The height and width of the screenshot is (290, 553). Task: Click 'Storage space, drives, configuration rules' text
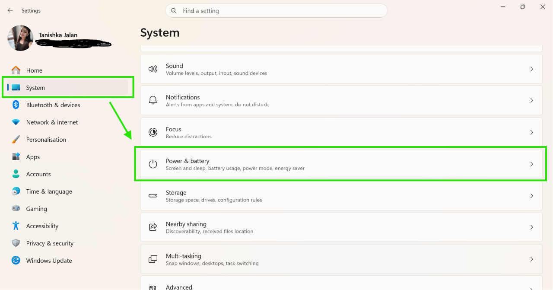[214, 200]
